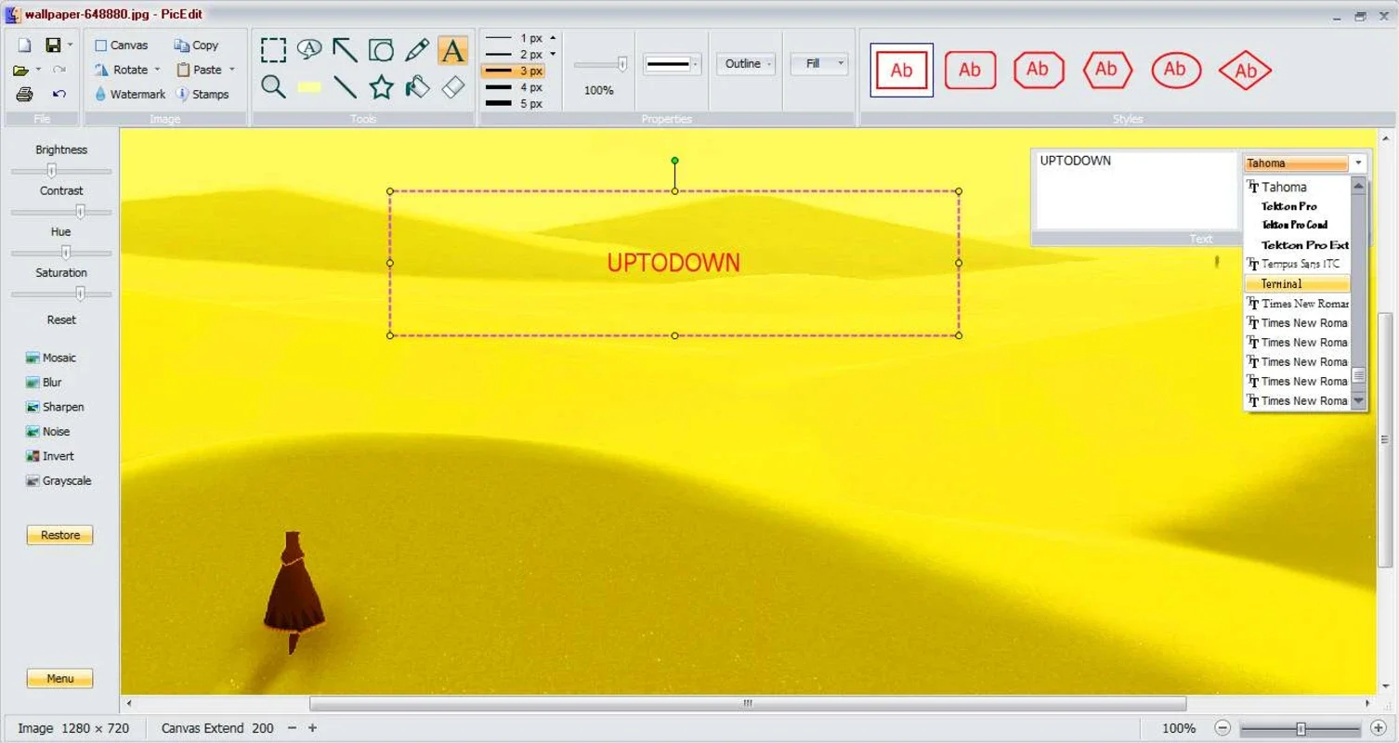The width and height of the screenshot is (1399, 743).
Task: Apply the ellipse Ab style
Action: click(x=1175, y=69)
